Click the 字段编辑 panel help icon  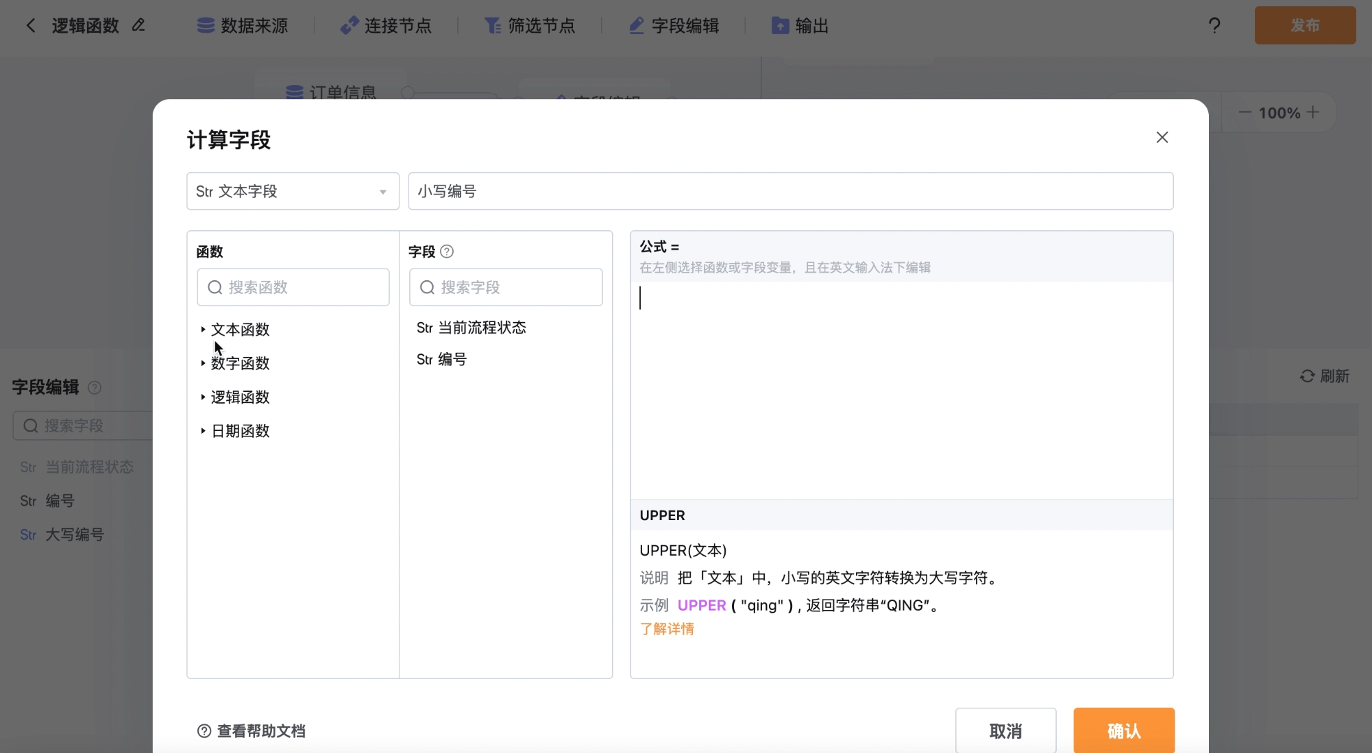click(95, 388)
